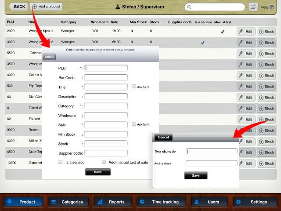
Task: Tick the Is a service checkbox
Action: 60,162
